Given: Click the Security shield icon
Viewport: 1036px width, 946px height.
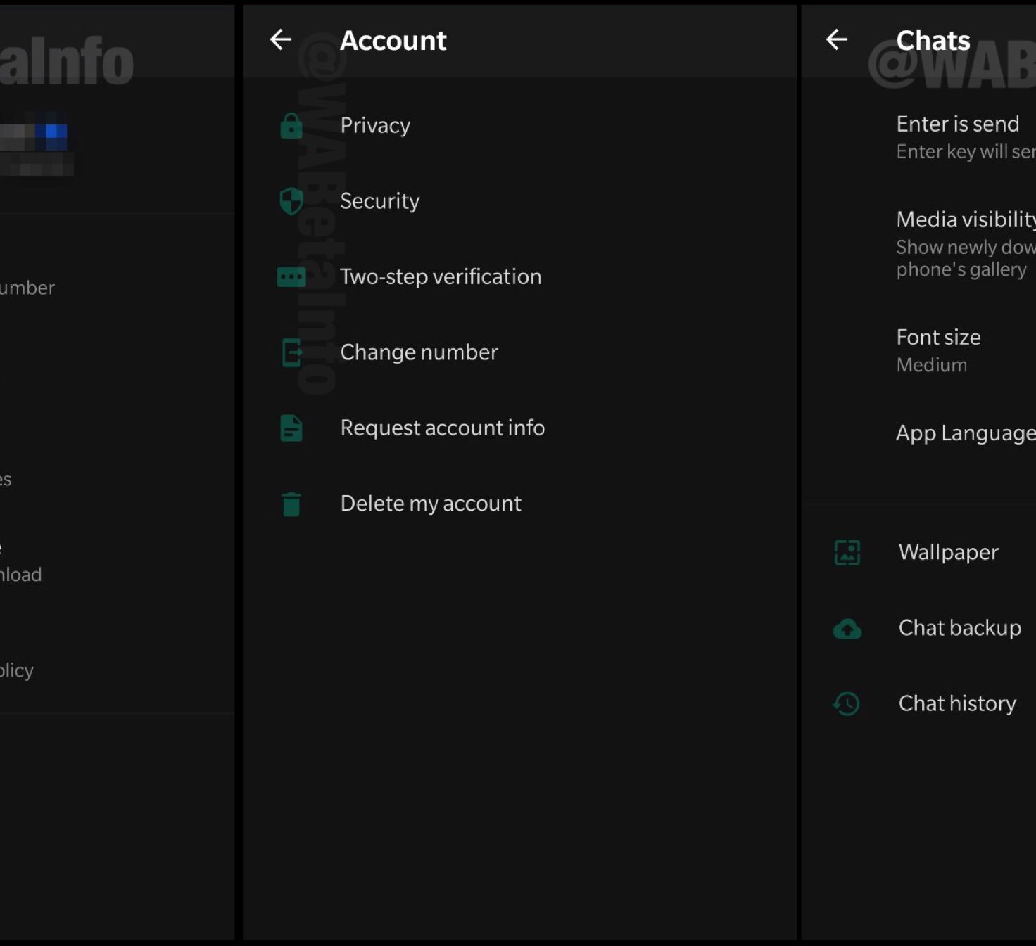Looking at the screenshot, I should point(291,201).
